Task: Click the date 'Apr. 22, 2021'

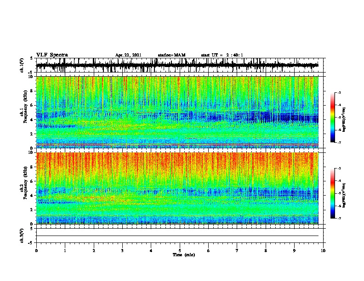Action: click(128, 55)
